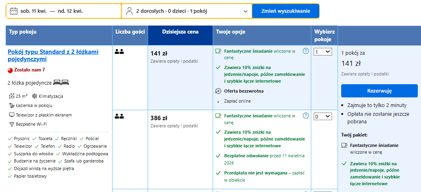The height and width of the screenshot is (192, 421).
Task: Click the Dojazd windą na wyższe piętra amenity
Action: (44, 168)
